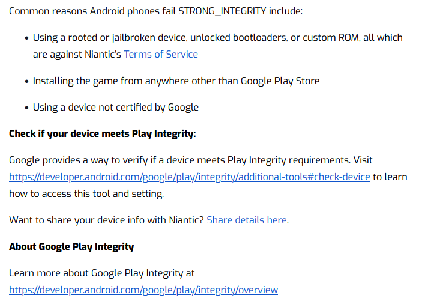Click Want to share your device info text
422x301 pixels.
point(106,220)
